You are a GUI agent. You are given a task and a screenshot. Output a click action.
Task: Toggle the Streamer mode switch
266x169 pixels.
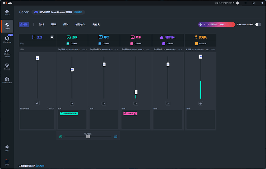click(258, 24)
